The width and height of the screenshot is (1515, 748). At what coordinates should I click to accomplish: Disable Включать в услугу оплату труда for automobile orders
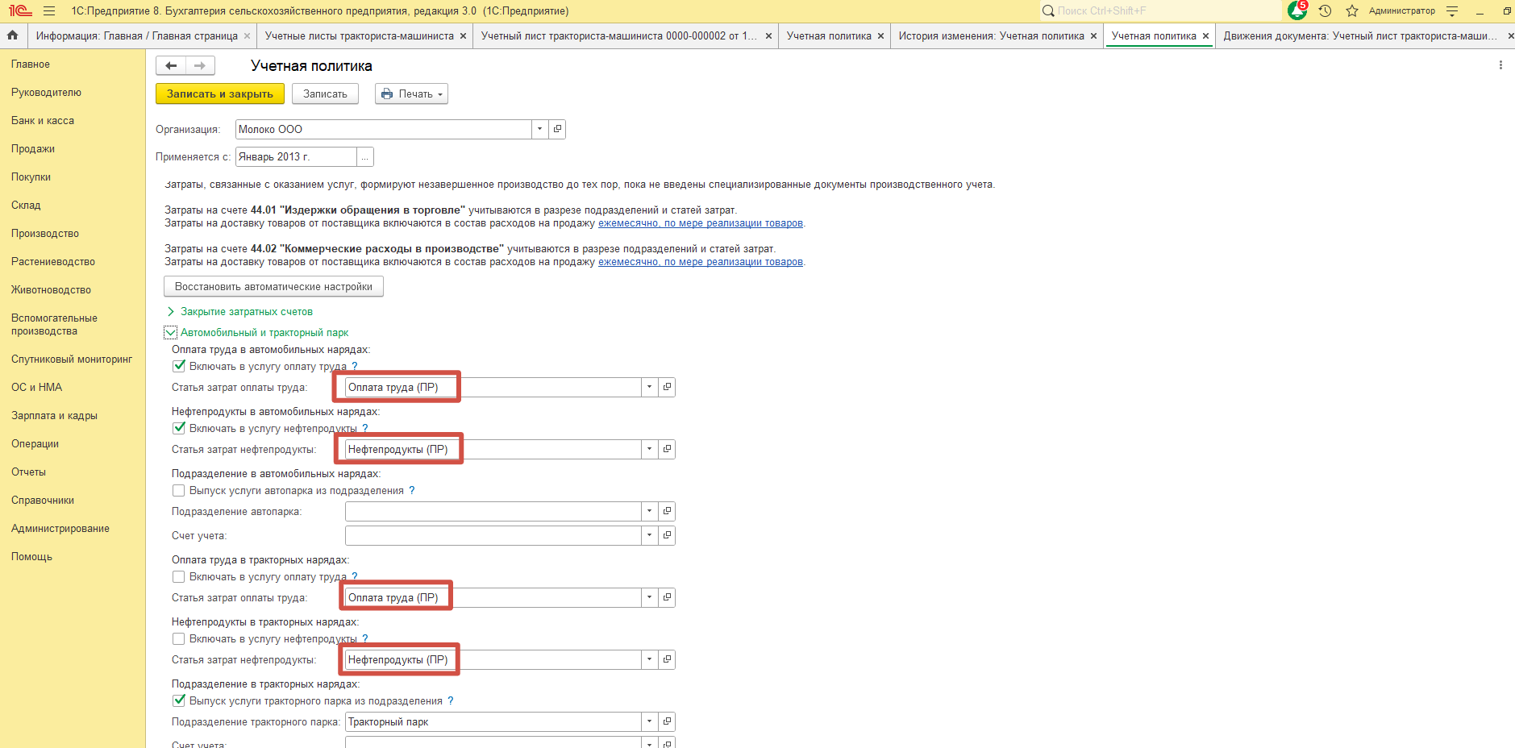click(x=179, y=366)
